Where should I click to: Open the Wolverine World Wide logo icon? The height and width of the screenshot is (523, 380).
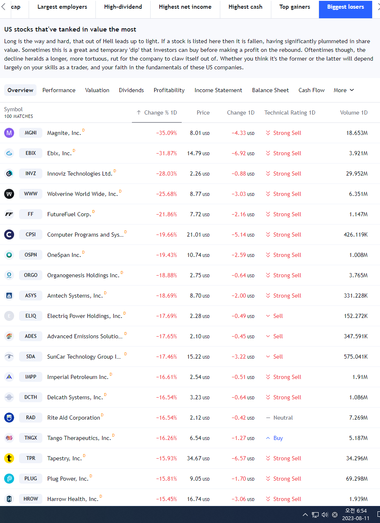point(9,194)
